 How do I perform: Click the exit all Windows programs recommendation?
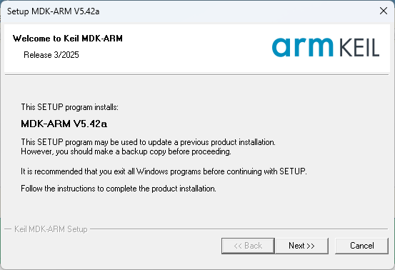pyautogui.click(x=164, y=171)
